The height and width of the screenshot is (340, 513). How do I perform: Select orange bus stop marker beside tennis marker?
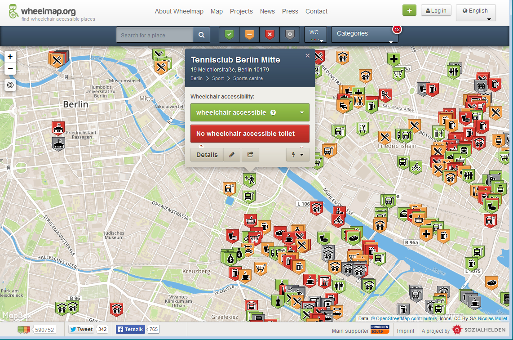[230, 189]
